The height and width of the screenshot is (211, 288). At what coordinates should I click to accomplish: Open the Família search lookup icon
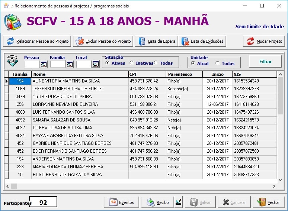click(x=70, y=65)
